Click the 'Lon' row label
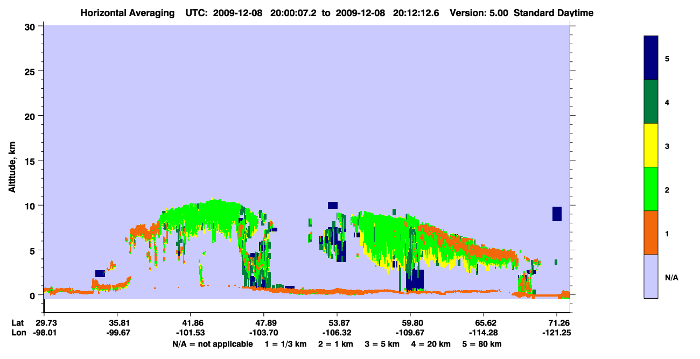The height and width of the screenshot is (359, 700). [18, 333]
